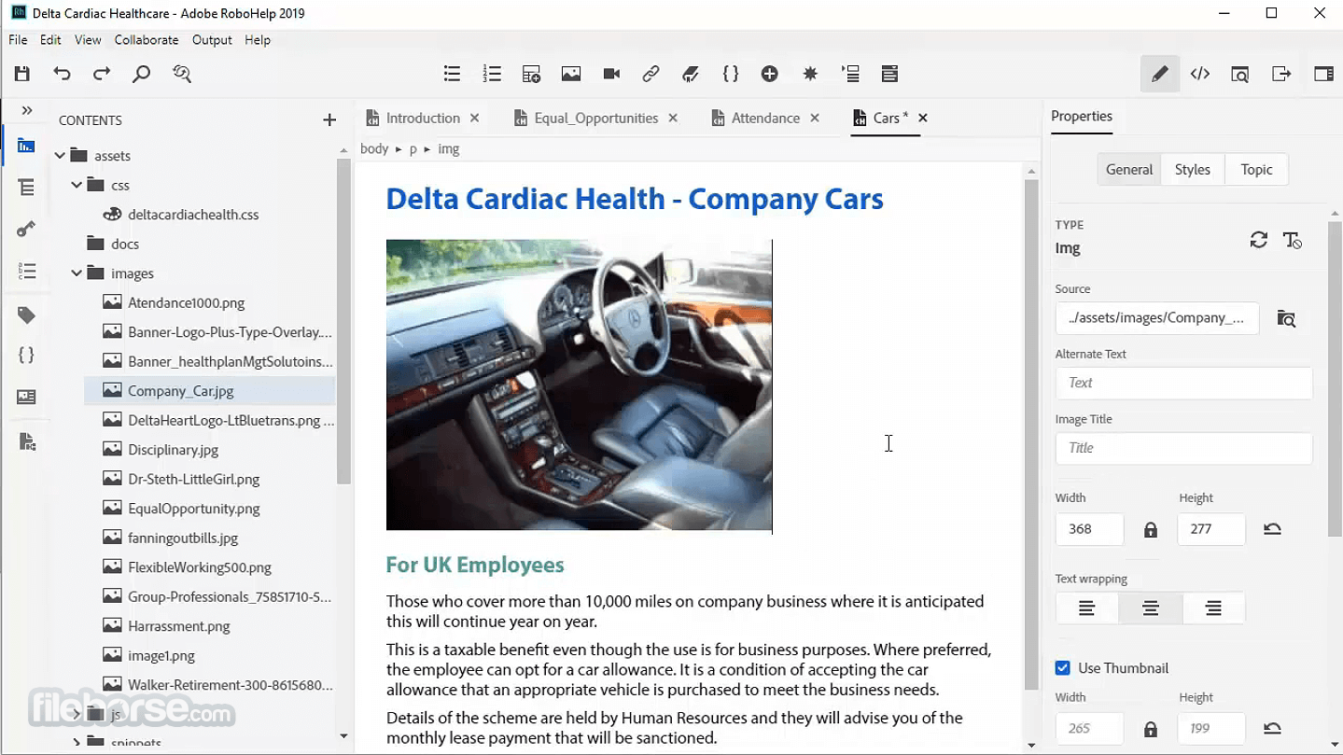
Task: Insert a table from toolbar
Action: coord(531,74)
